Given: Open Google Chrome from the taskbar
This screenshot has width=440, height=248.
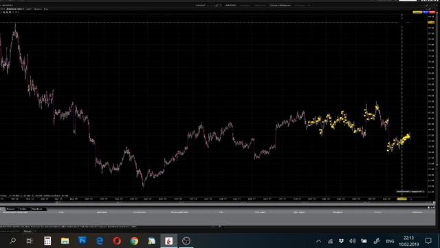Looking at the screenshot, I should click(x=135, y=241).
